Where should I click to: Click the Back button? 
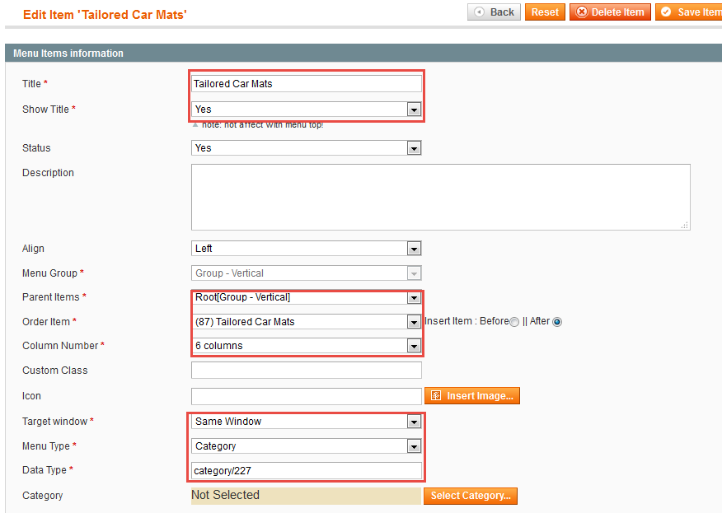click(x=494, y=12)
